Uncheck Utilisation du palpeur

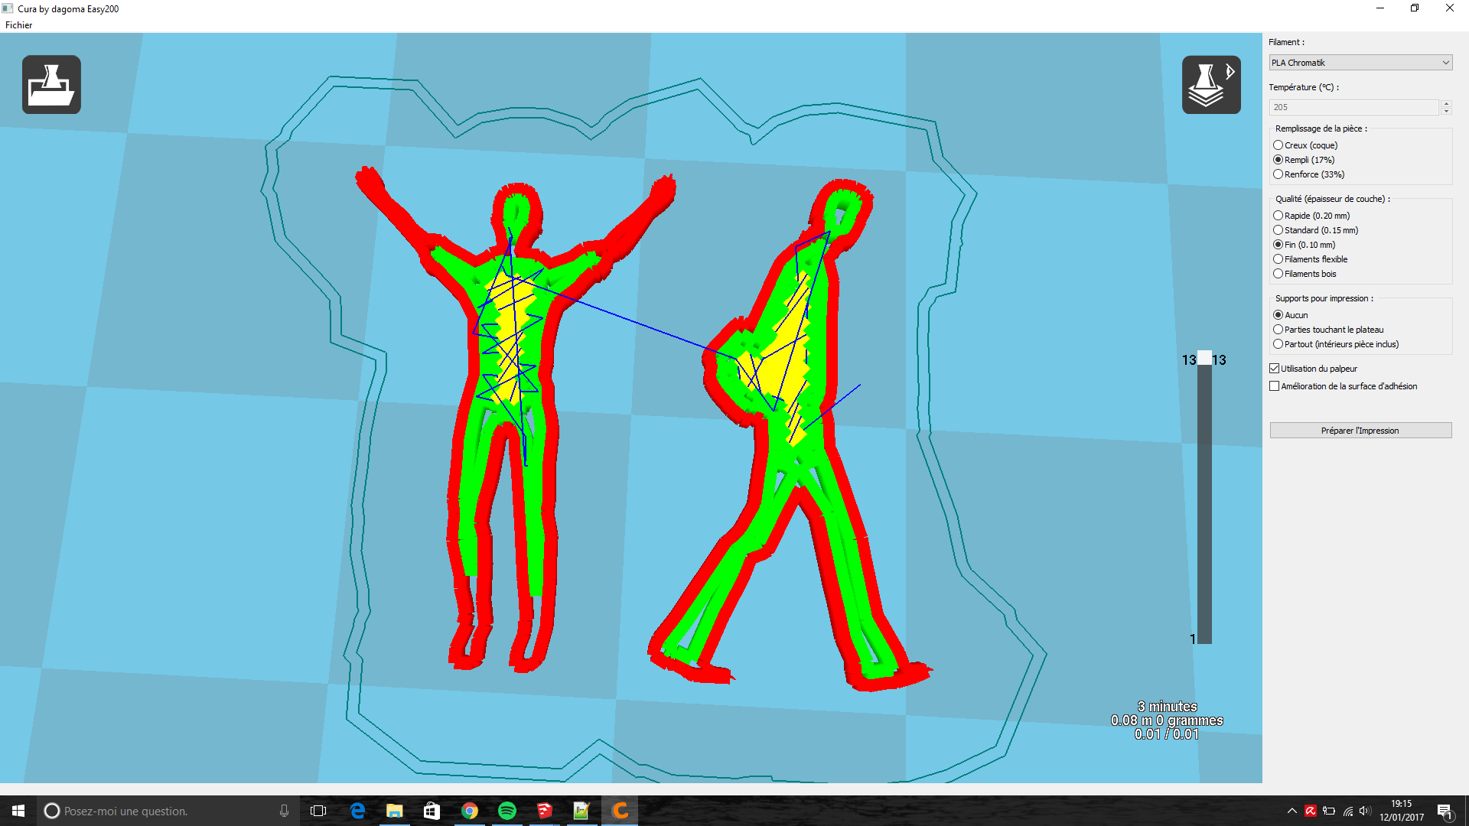click(1274, 369)
